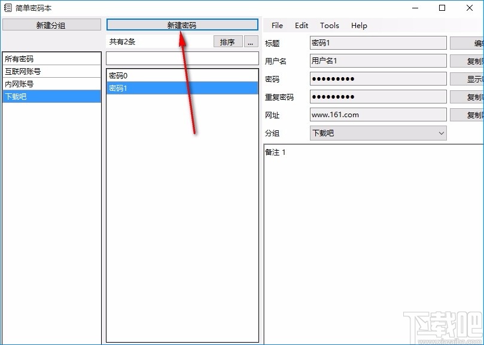Click the copy button beside the 重复密码 field
This screenshot has height=345, width=484.
pos(467,97)
